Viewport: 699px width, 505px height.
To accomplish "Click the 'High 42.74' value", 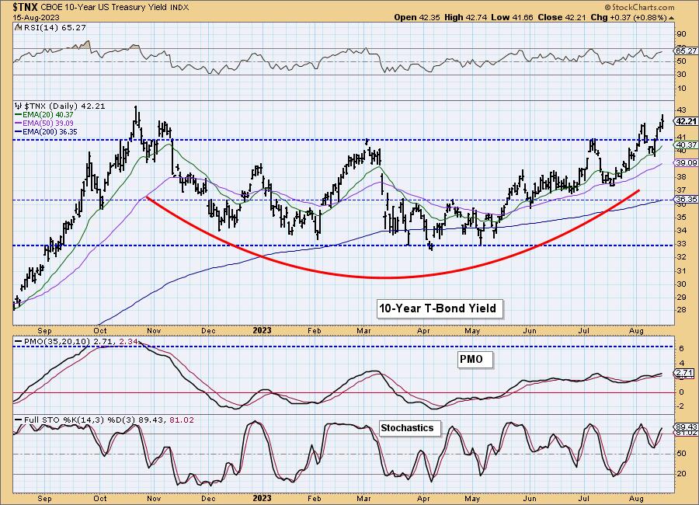I will [x=465, y=17].
